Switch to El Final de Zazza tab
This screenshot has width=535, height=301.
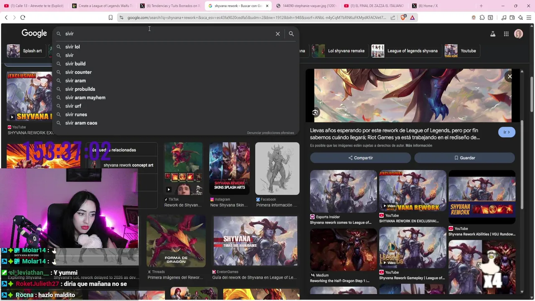pyautogui.click(x=374, y=6)
